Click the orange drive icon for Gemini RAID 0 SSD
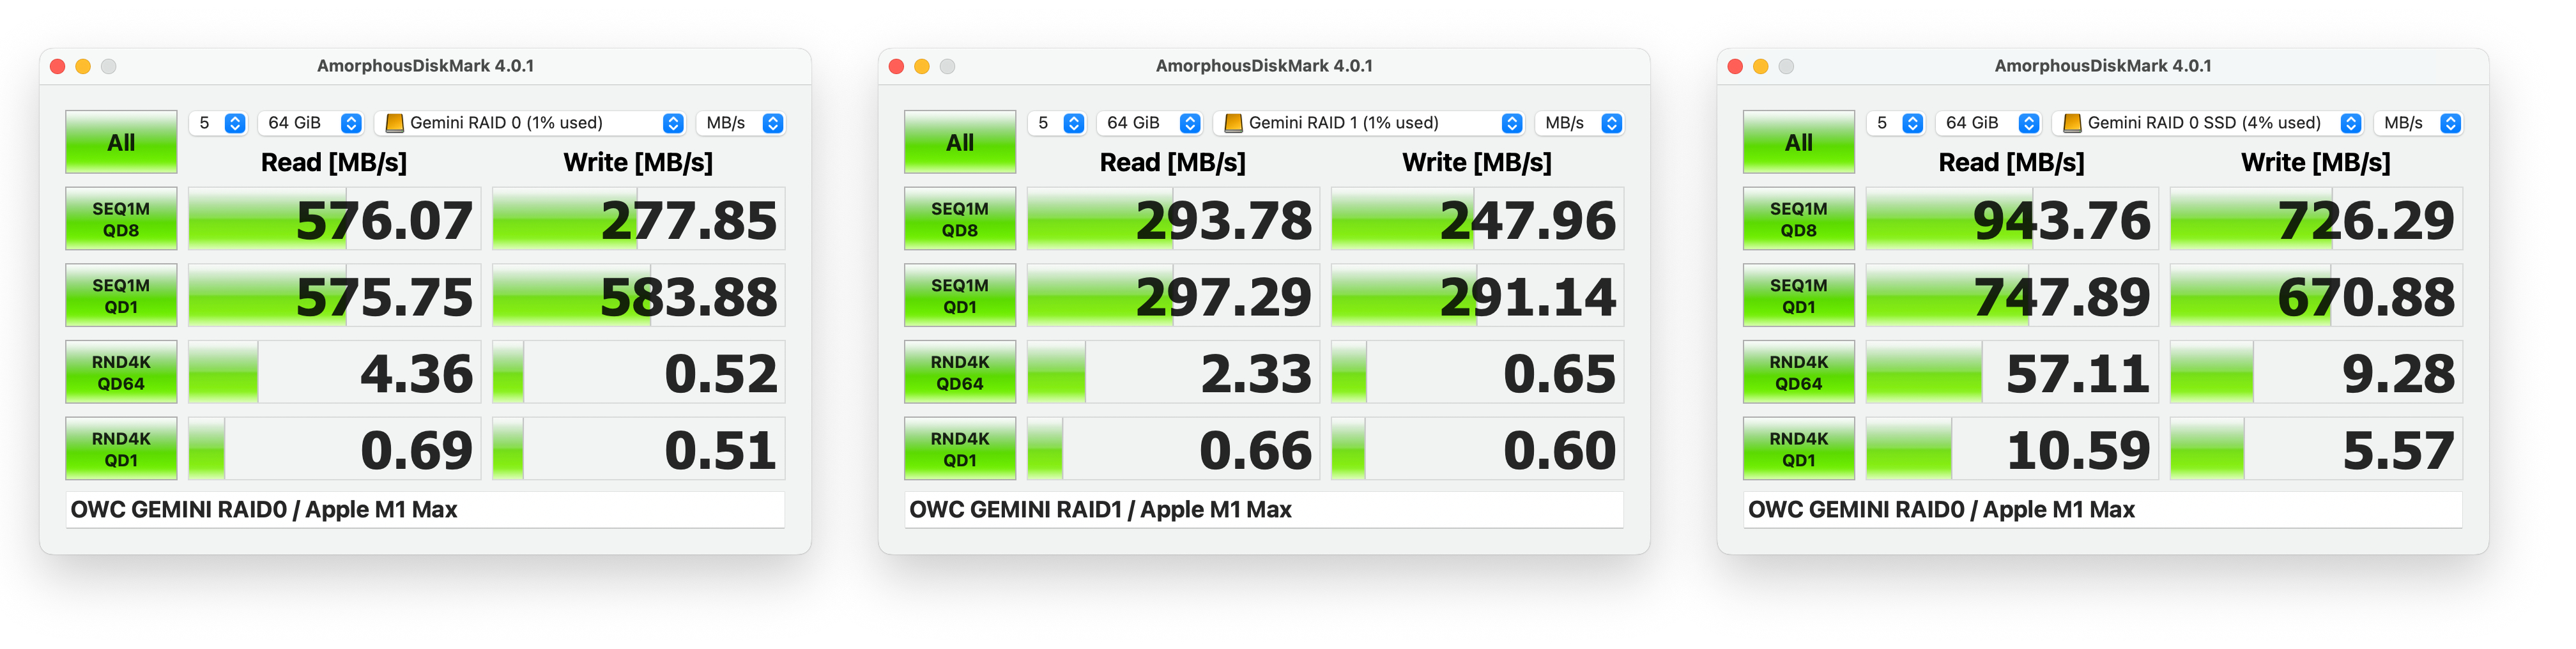The height and width of the screenshot is (649, 2576). [x=2072, y=123]
